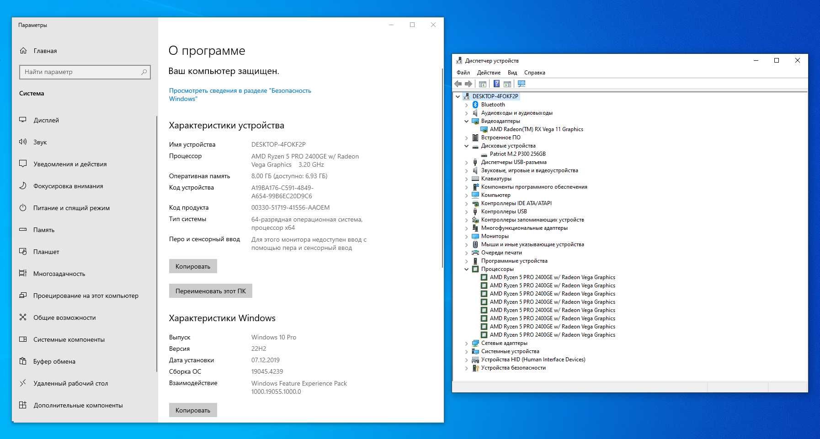The height and width of the screenshot is (439, 820).
Task: Collapse the Дисковые устройства category
Action: click(466, 146)
